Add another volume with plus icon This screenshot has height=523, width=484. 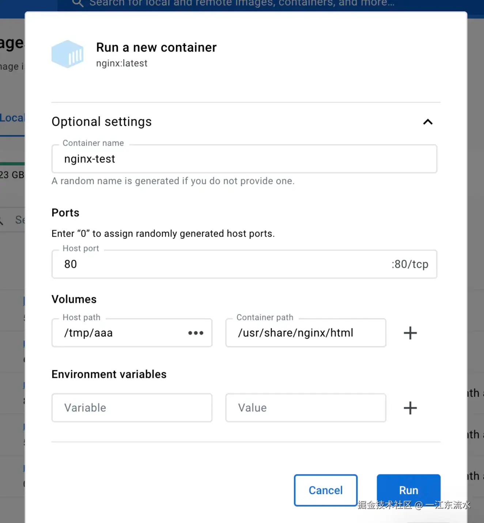(410, 333)
